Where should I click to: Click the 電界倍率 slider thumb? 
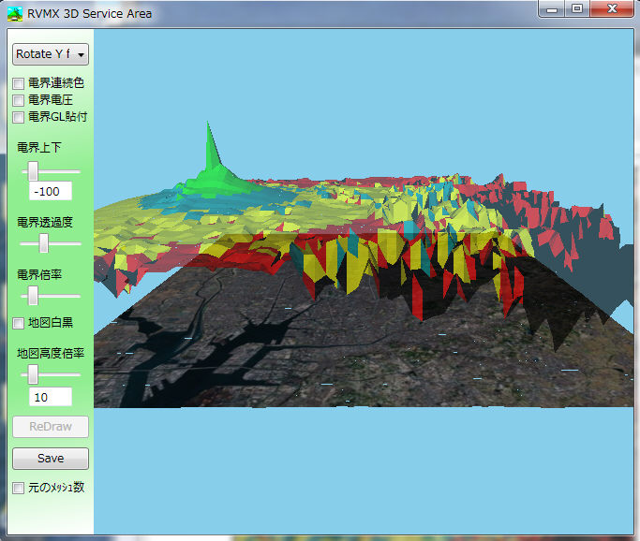coord(33,296)
